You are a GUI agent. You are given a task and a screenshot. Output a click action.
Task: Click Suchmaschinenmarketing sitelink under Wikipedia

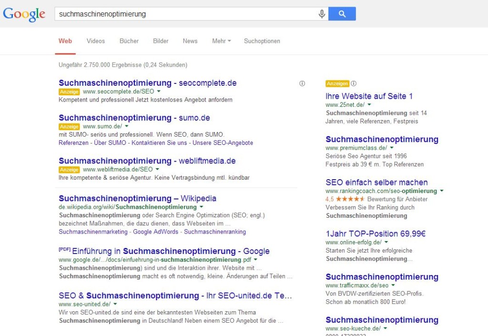[x=93, y=232]
